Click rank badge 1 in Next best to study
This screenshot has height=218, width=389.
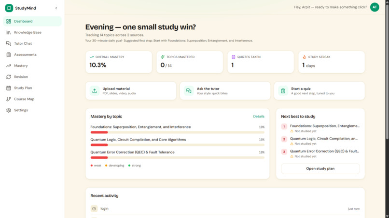[284, 127]
